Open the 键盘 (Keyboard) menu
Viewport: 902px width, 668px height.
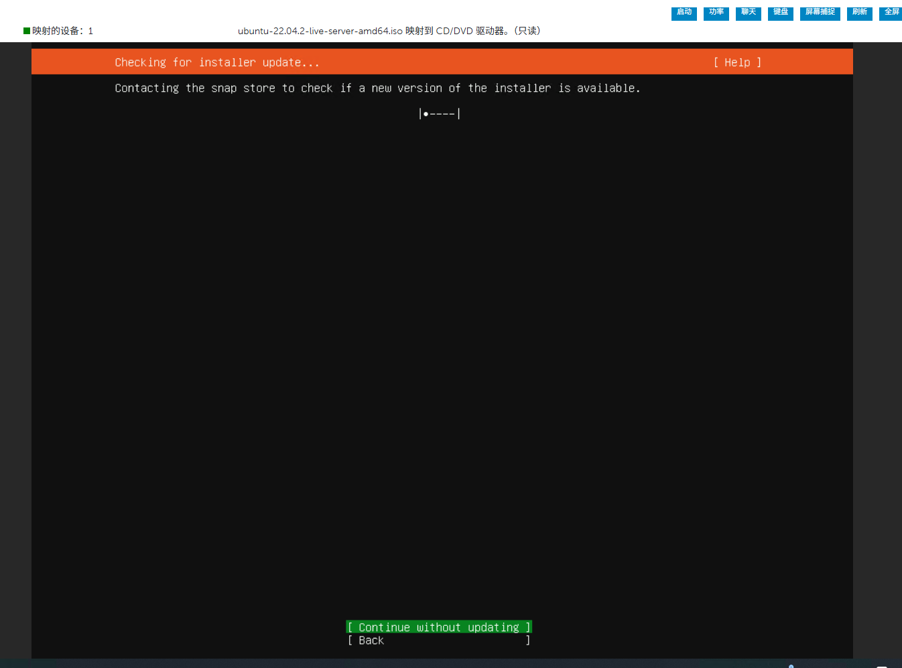(x=780, y=13)
